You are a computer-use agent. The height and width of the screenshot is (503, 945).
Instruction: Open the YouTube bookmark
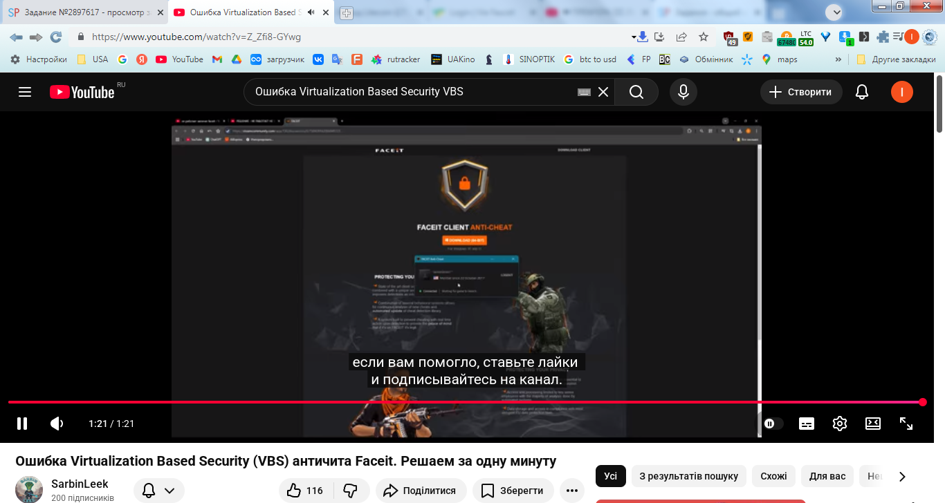tap(179, 59)
